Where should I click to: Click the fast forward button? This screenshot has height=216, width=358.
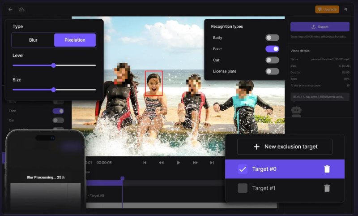point(195,163)
